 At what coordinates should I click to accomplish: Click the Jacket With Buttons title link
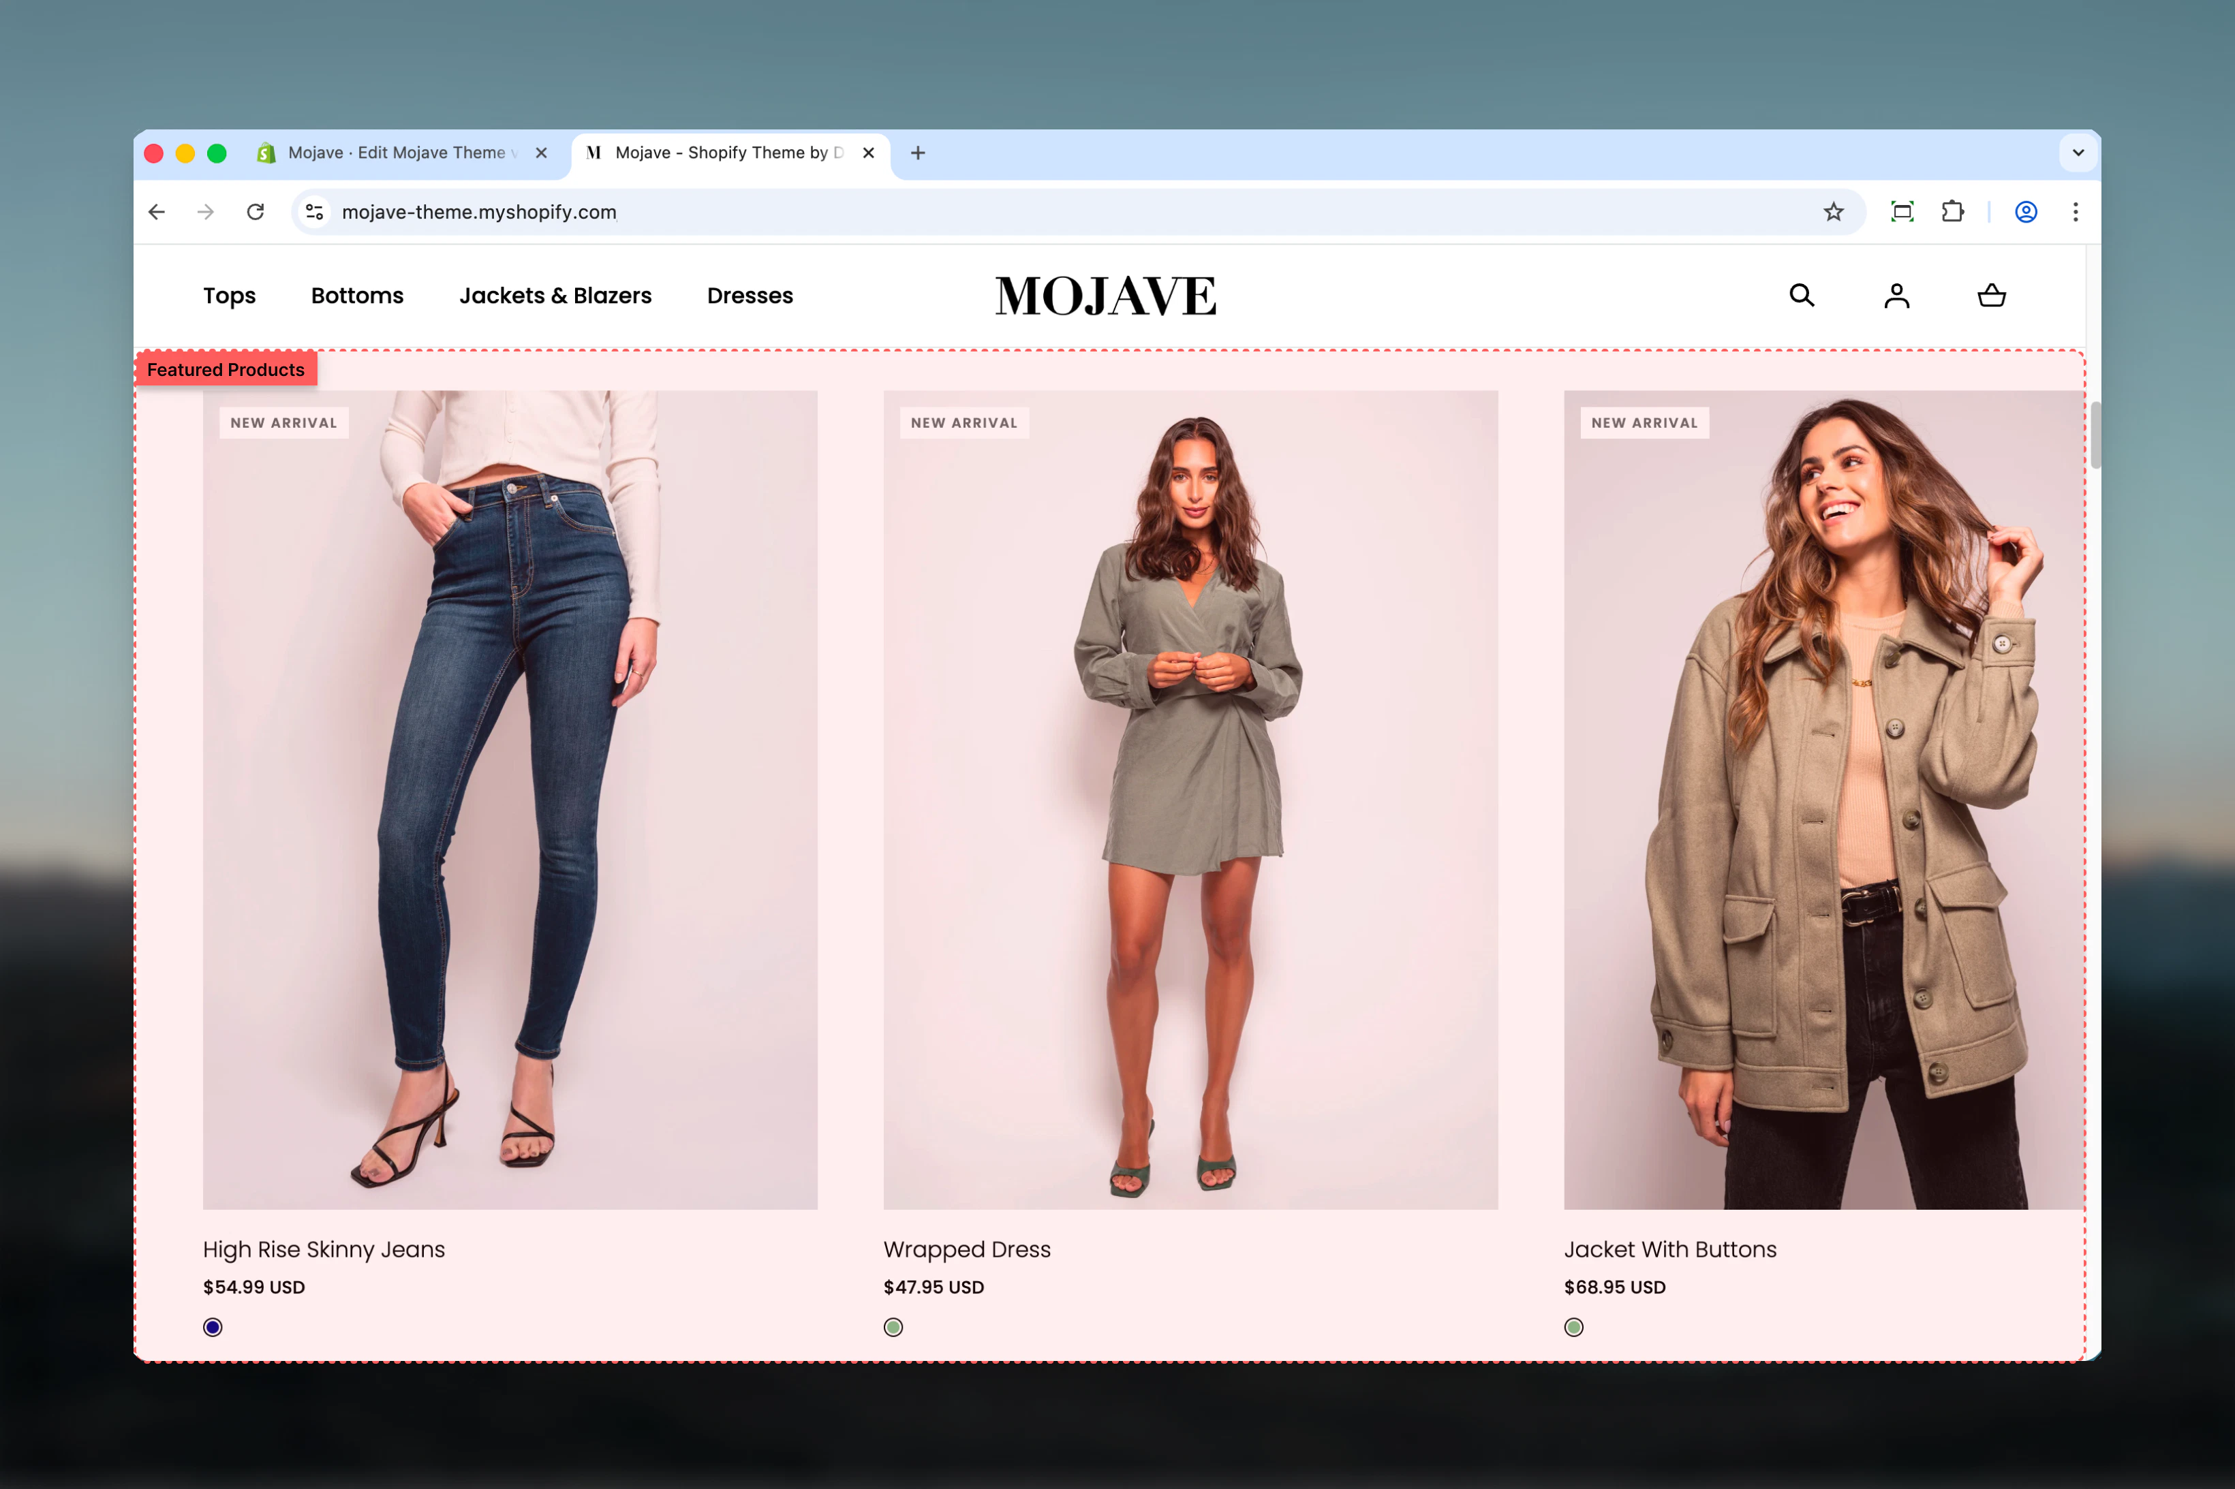(x=1670, y=1250)
